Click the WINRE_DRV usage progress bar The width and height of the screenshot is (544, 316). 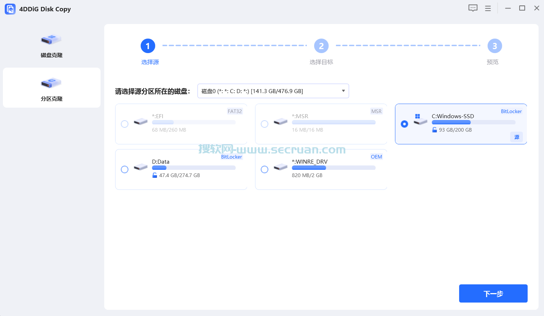pyautogui.click(x=334, y=168)
